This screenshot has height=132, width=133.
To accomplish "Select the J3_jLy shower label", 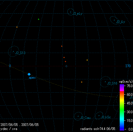I will coord(121,22).
